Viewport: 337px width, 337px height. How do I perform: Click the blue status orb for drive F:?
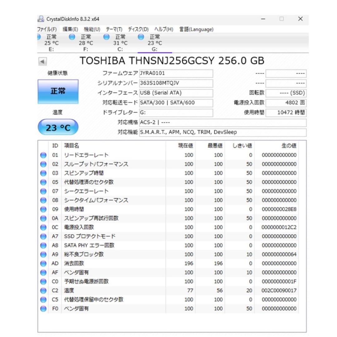(x=72, y=37)
